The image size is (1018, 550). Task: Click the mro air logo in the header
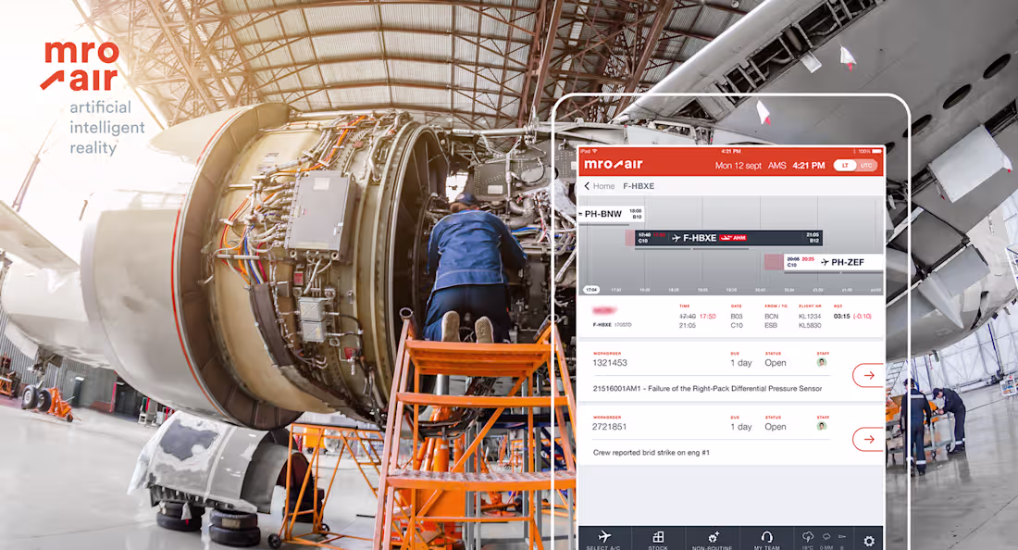pyautogui.click(x=614, y=164)
